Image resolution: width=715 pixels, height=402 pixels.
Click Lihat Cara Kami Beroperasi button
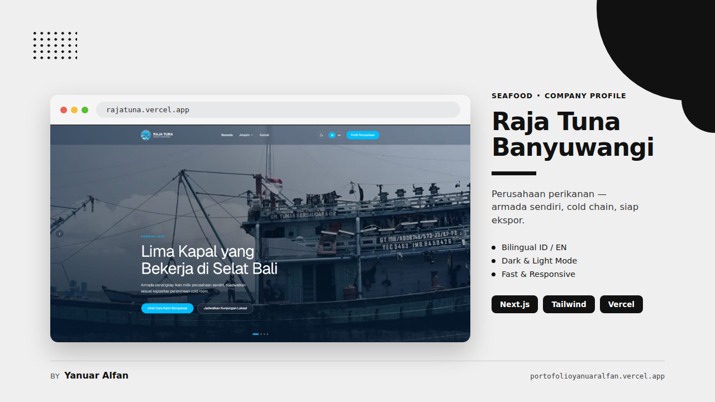(x=167, y=308)
